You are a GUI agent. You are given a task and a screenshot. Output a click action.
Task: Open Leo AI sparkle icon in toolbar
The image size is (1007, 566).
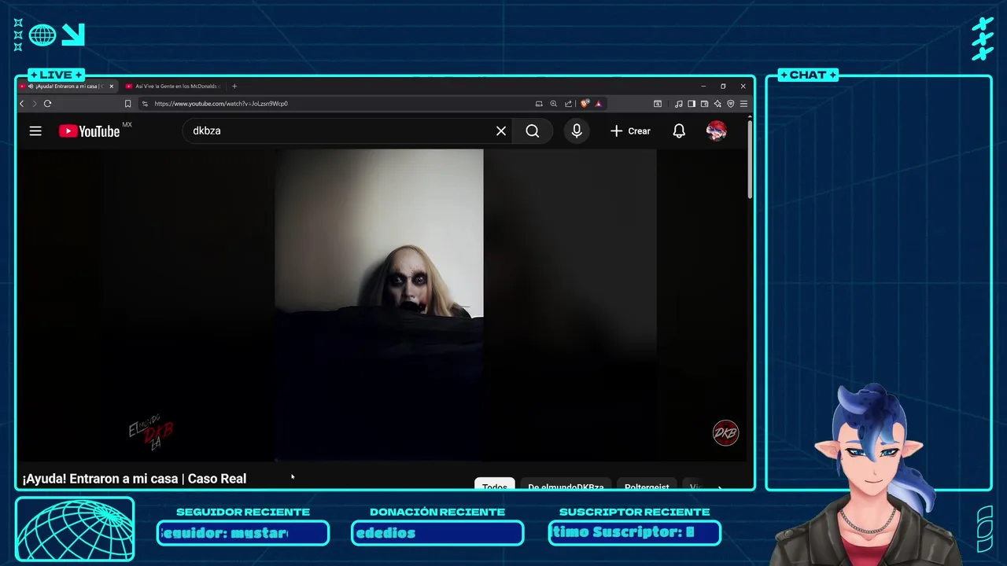click(x=717, y=104)
